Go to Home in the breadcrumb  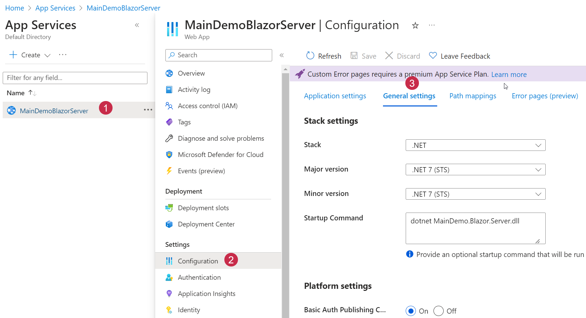pos(15,8)
